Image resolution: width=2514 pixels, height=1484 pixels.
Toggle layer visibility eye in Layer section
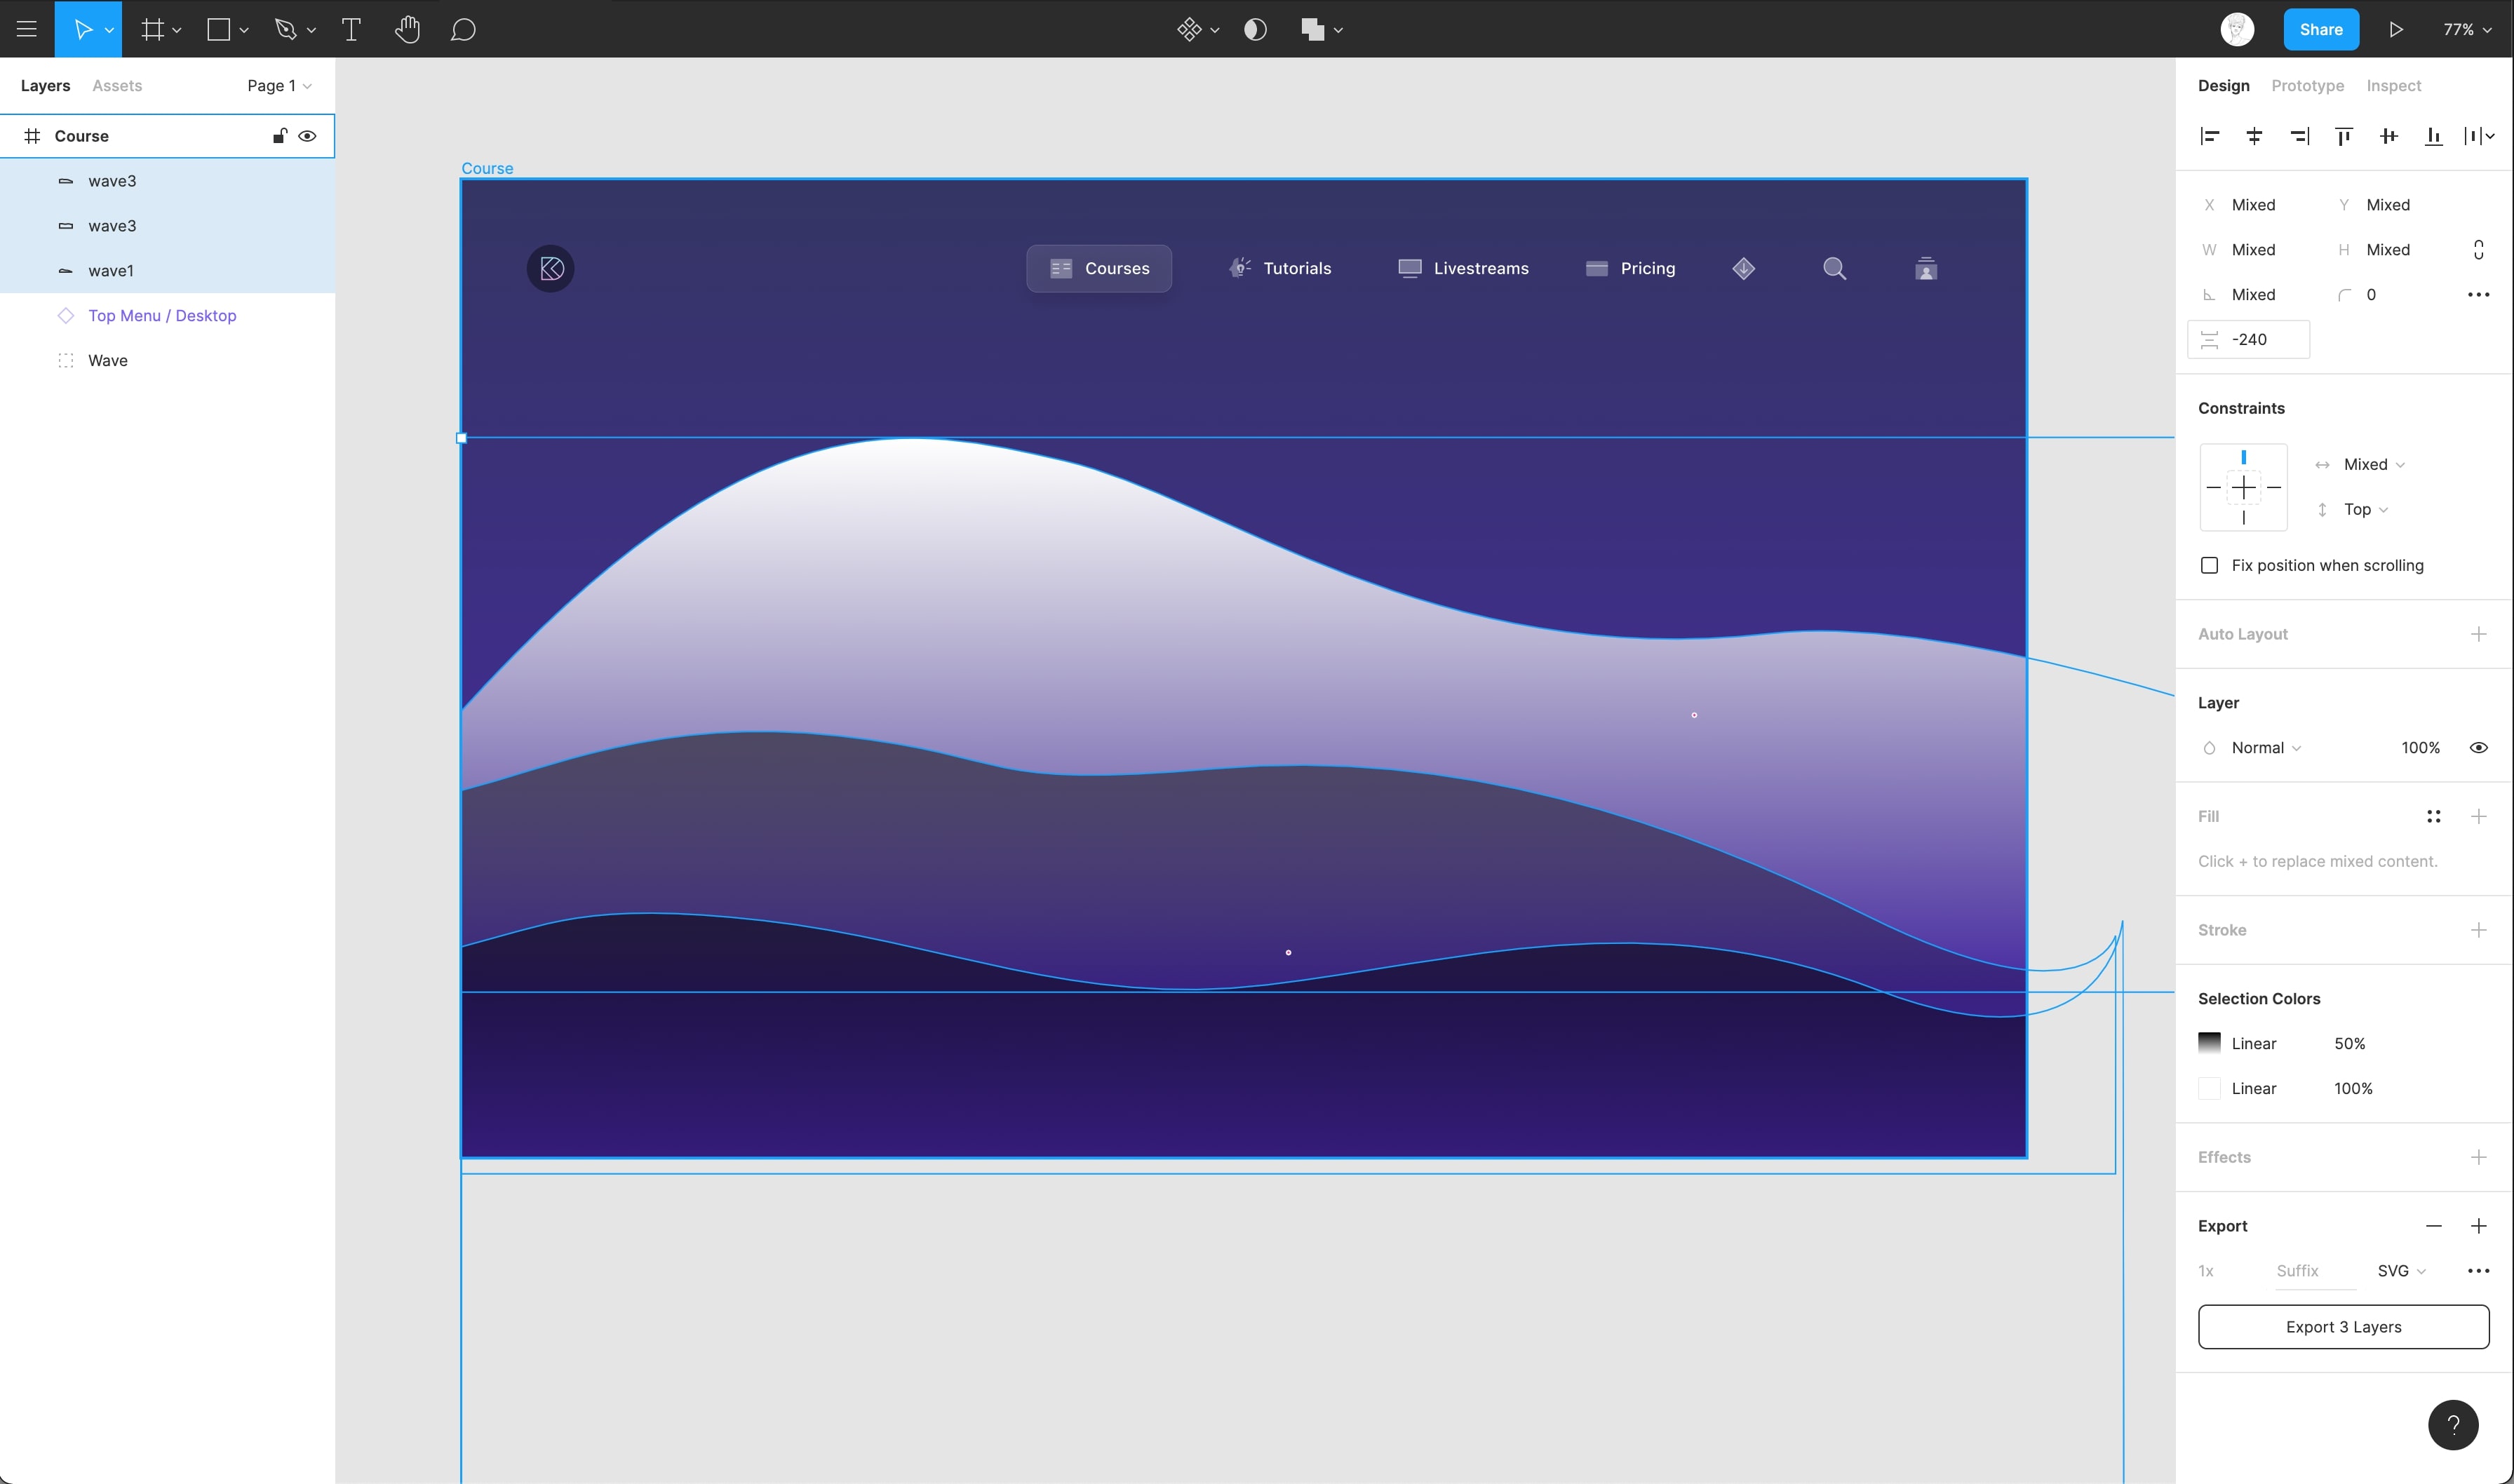(x=2478, y=748)
